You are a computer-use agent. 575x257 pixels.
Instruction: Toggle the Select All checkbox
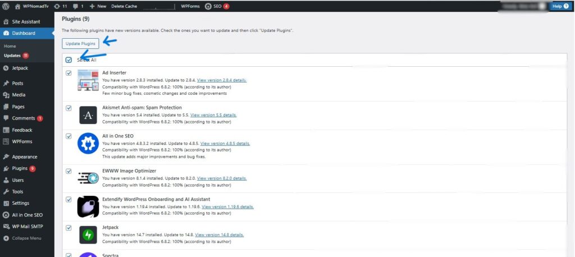pyautogui.click(x=69, y=60)
